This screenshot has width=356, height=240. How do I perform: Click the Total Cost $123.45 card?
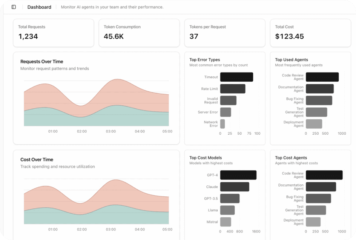point(310,32)
